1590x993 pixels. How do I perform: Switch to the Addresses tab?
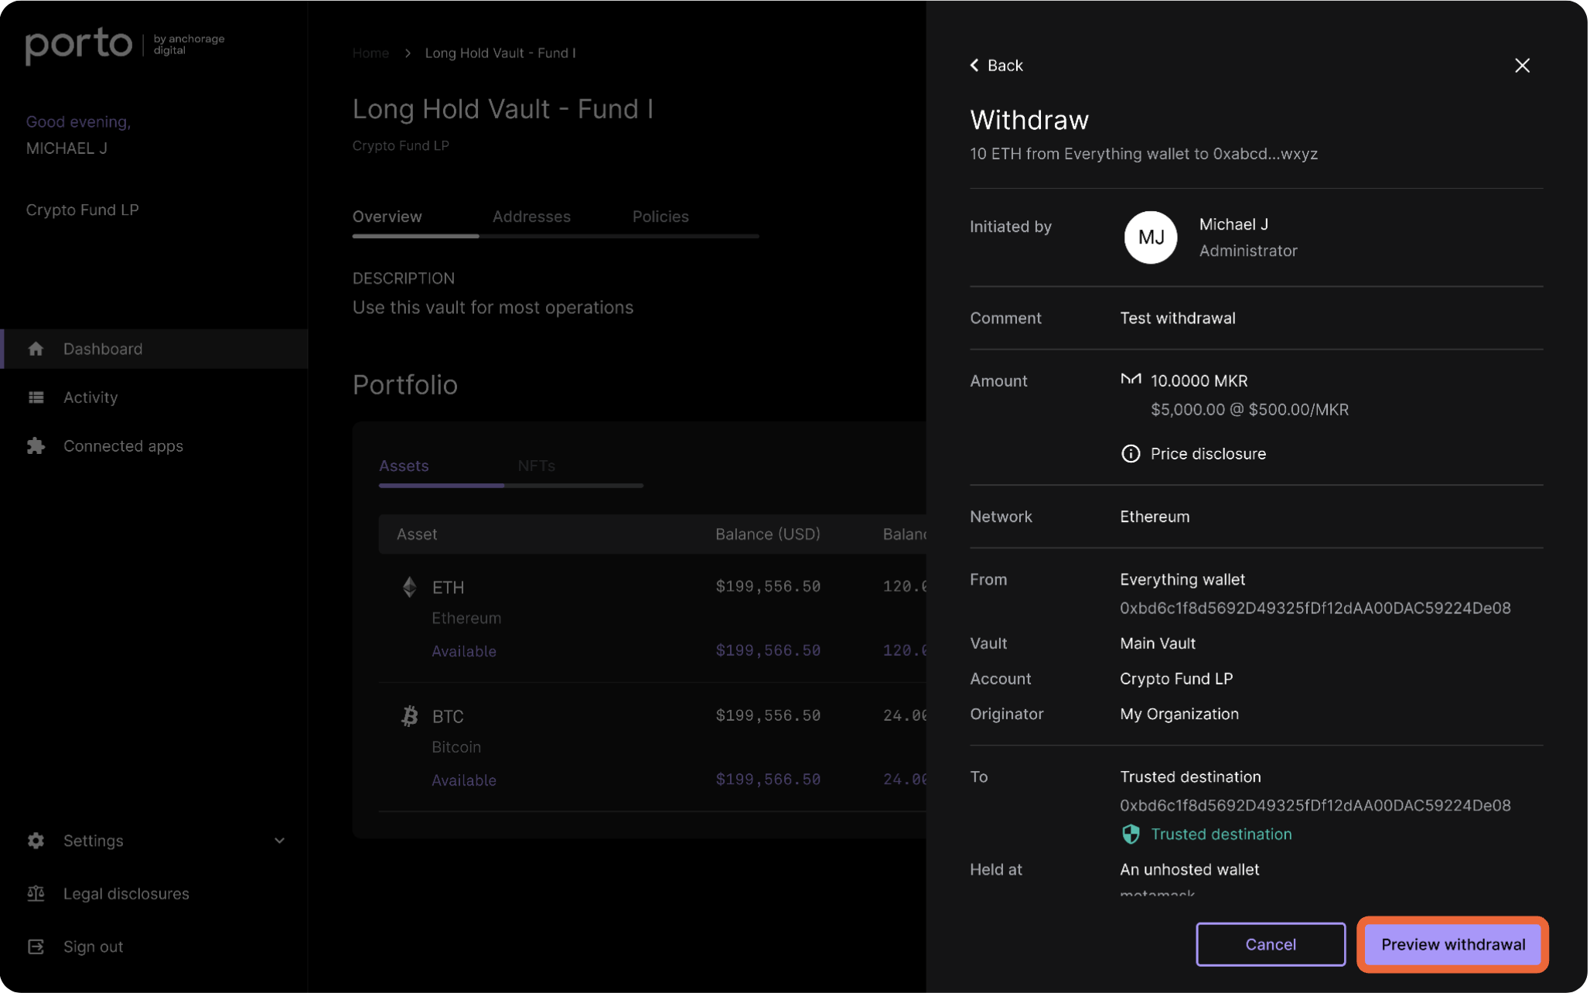coord(531,217)
